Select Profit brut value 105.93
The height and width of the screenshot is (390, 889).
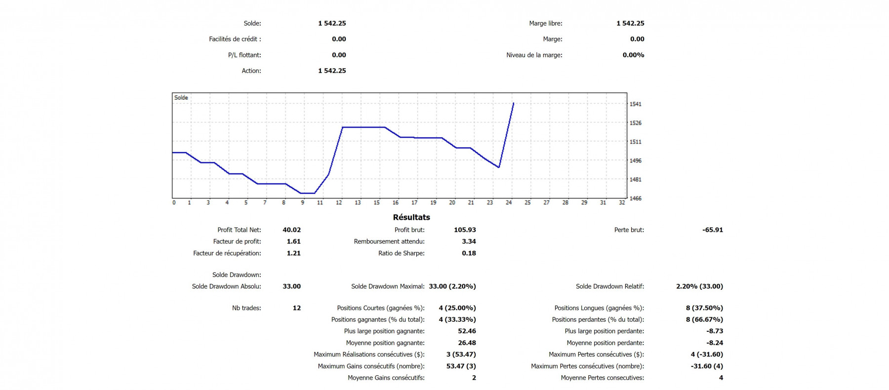465,230
